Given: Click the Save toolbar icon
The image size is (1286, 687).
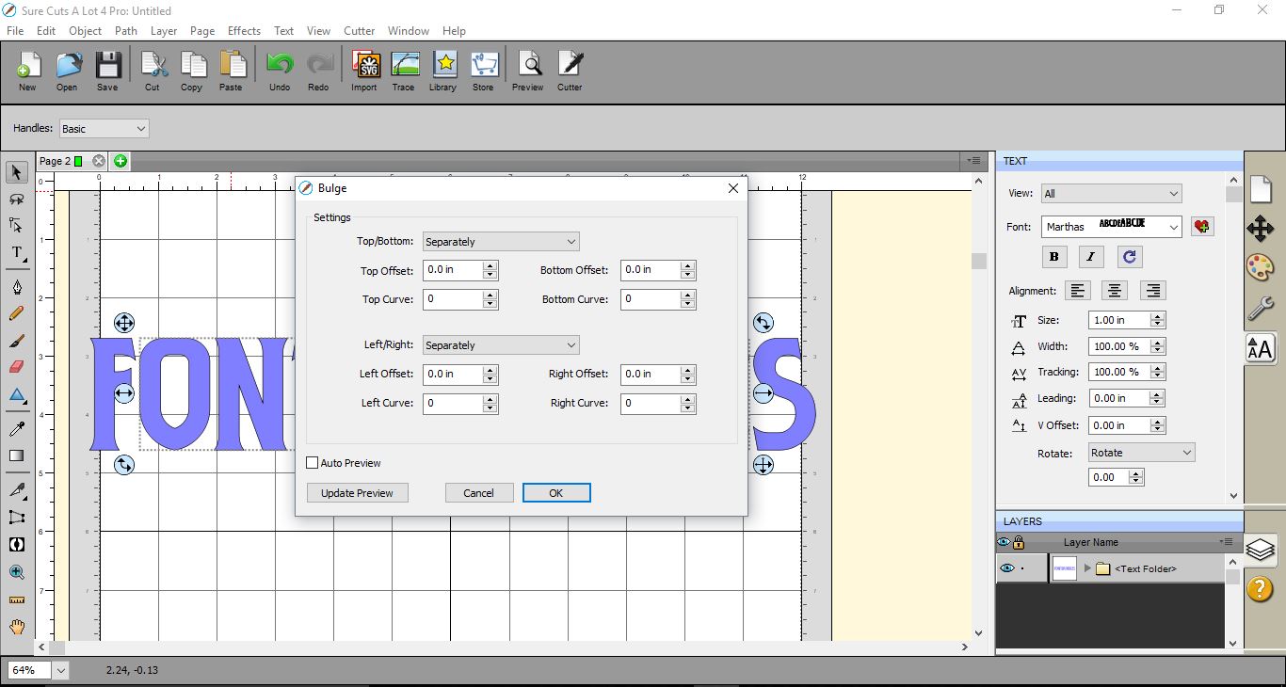Looking at the screenshot, I should [x=107, y=71].
